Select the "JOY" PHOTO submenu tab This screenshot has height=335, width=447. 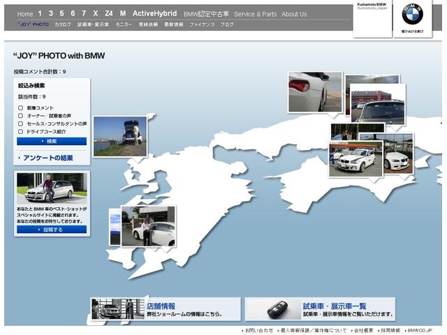33,24
